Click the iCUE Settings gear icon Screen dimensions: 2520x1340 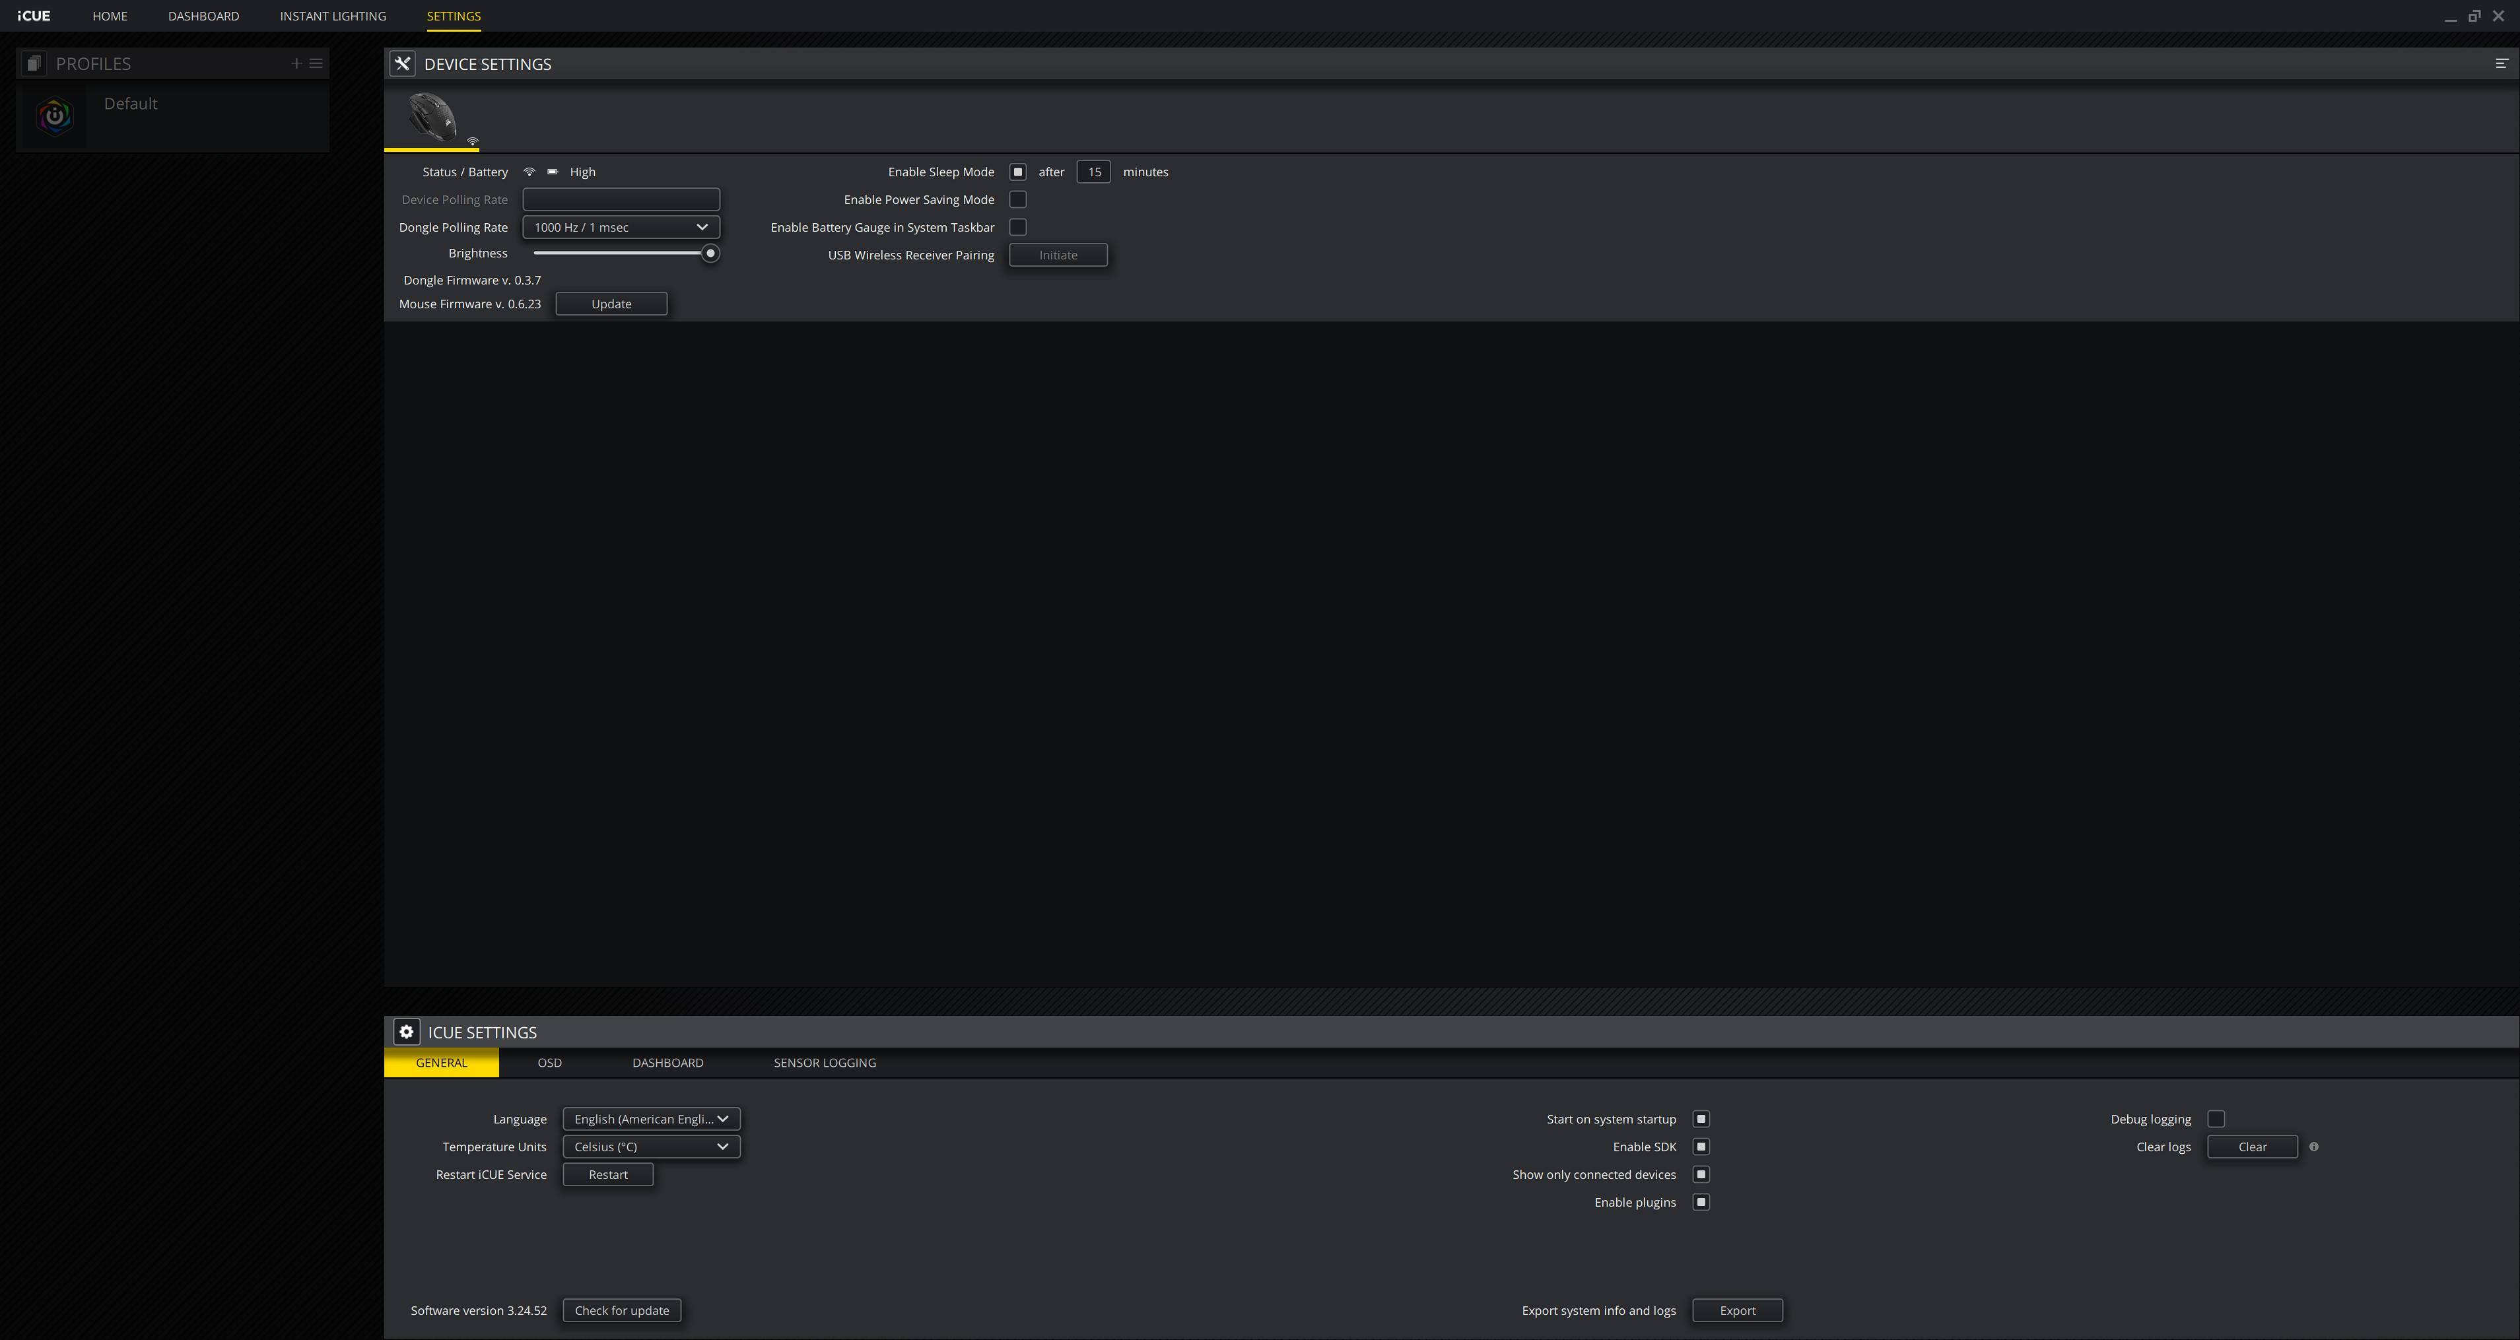406,1032
